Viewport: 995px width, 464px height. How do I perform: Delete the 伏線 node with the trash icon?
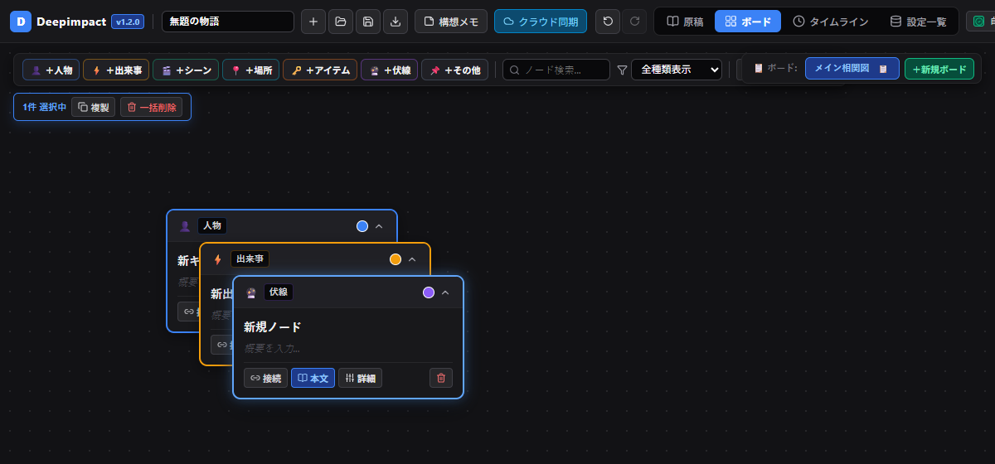(441, 378)
